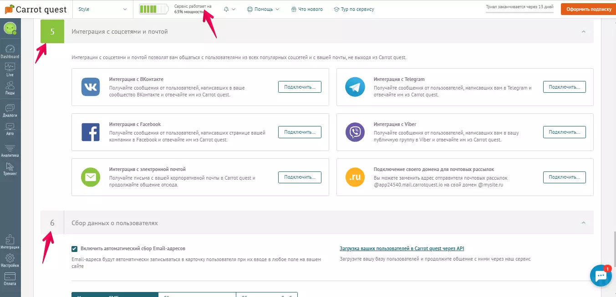Open Аналитика in the sidebar
This screenshot has height=297, width=616.
tap(10, 151)
